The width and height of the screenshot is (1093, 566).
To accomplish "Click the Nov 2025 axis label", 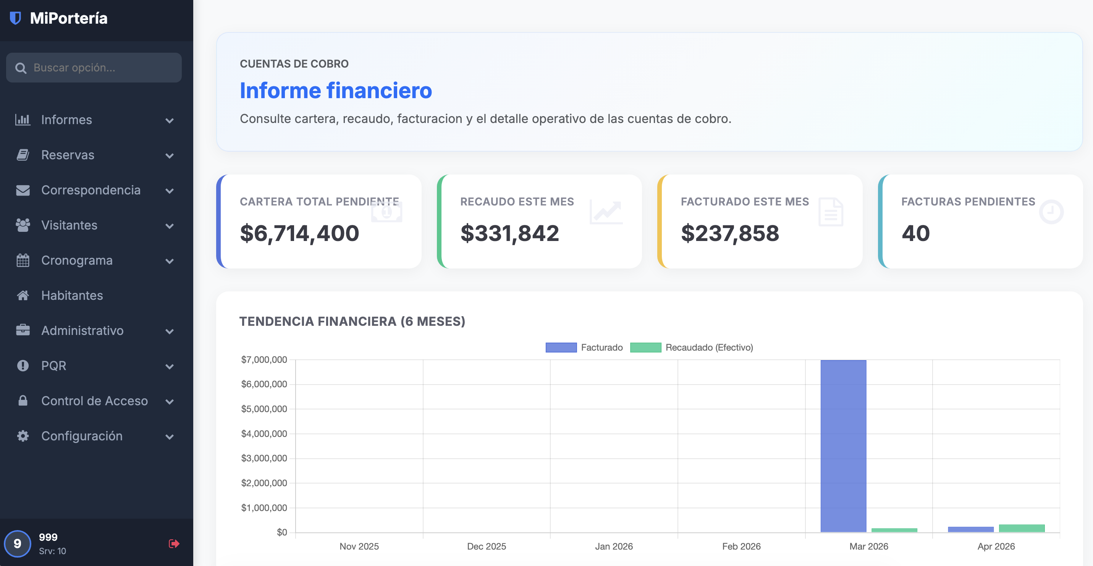I will [x=359, y=546].
